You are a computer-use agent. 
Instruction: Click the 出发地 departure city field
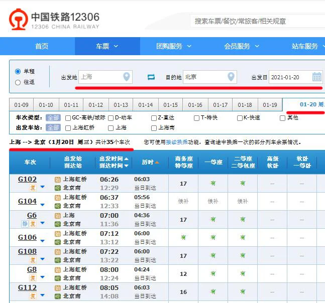[105, 77]
